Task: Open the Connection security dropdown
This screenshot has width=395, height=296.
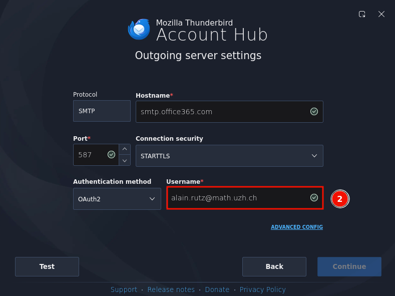Action: pos(229,156)
